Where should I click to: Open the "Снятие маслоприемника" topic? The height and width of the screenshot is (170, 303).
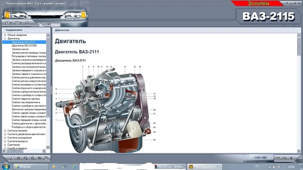point(26,102)
